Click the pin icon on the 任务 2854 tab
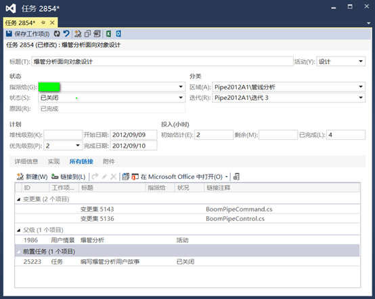 pyautogui.click(x=43, y=23)
